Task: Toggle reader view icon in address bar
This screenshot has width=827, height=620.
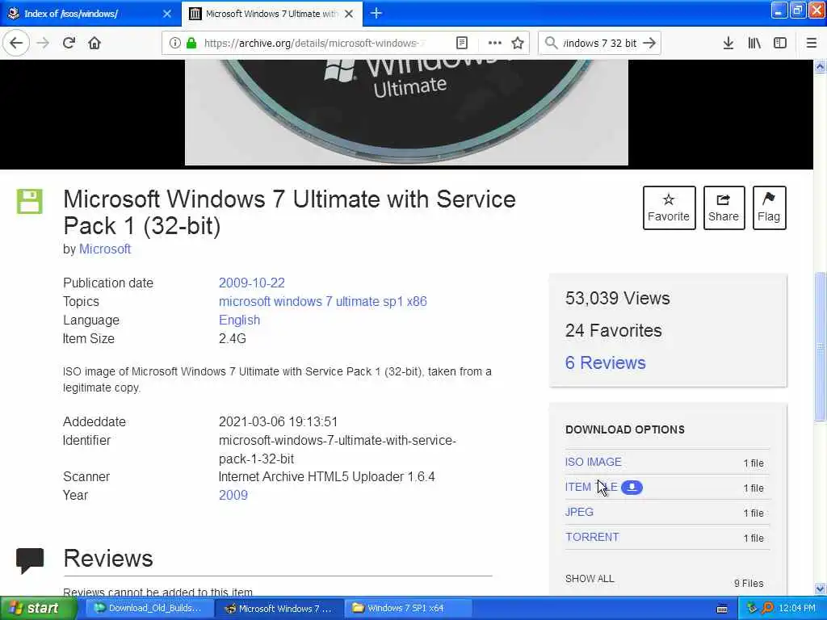Action: [x=461, y=43]
